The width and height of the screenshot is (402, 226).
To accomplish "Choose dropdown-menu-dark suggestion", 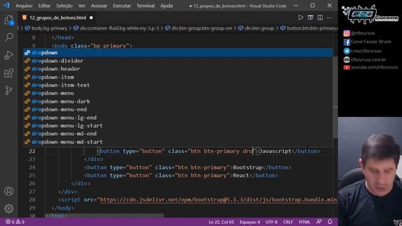I will coord(178,101).
